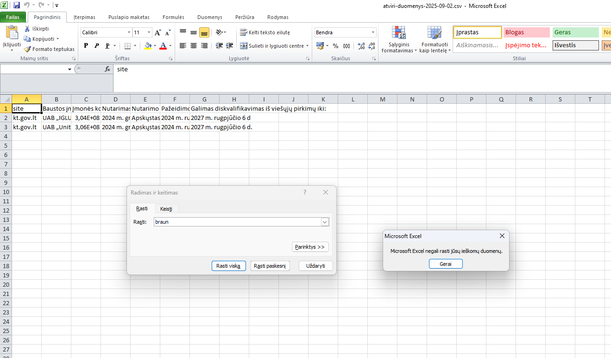
Task: Click the percent style icon
Action: (x=336, y=46)
